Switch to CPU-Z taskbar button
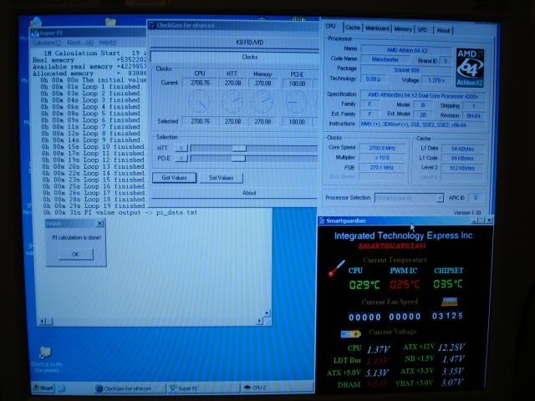535x401 pixels. pyautogui.click(x=277, y=388)
